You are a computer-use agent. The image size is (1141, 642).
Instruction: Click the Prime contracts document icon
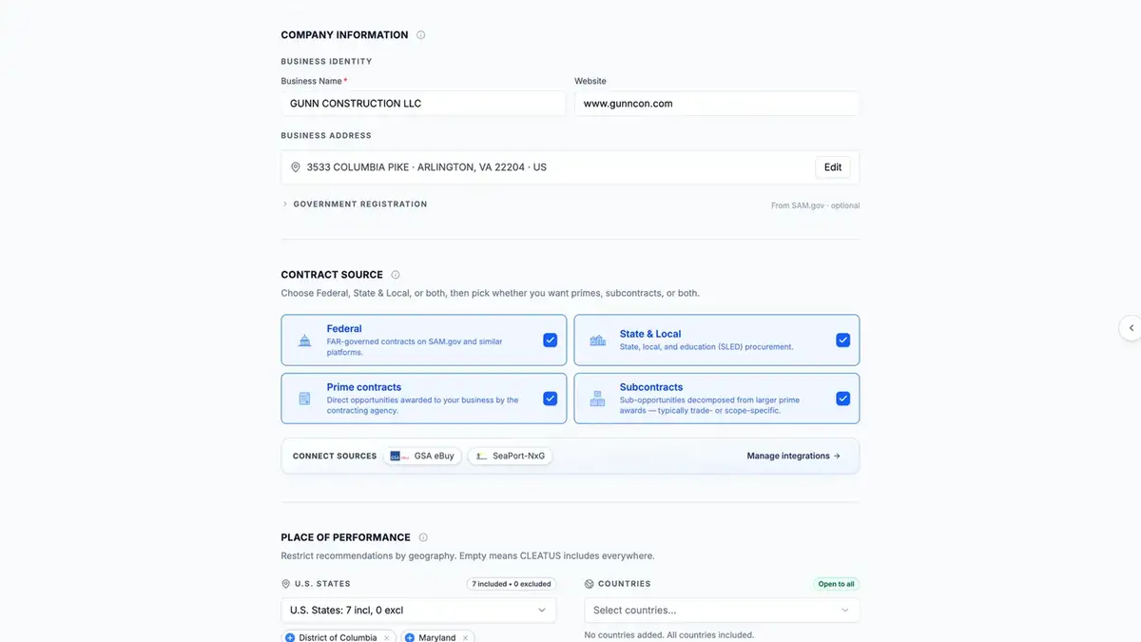pos(304,399)
